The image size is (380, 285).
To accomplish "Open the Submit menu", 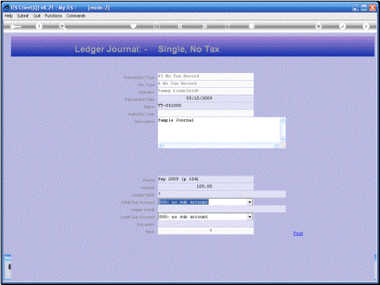I will click(22, 15).
